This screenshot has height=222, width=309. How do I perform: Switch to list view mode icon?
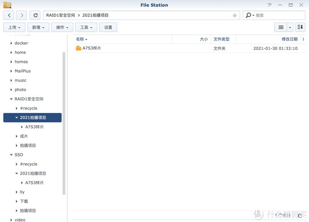click(x=281, y=27)
